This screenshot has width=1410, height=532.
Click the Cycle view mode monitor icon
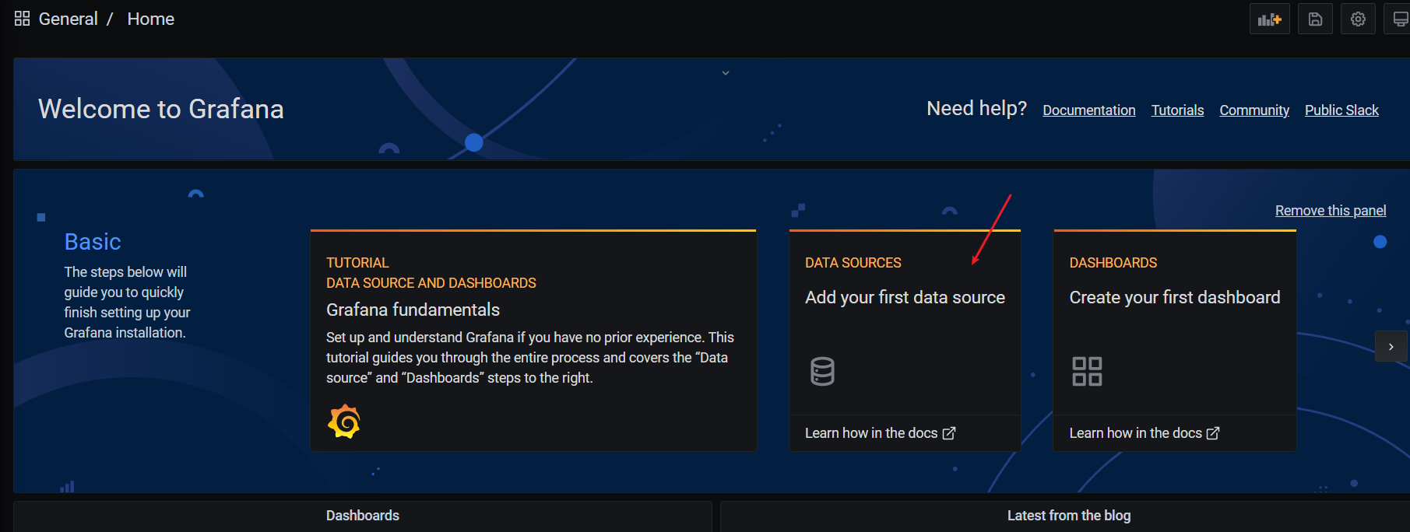(x=1399, y=19)
